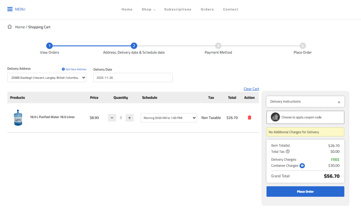Click the coupon code icon
Viewport: 361px width, 209px height.
[x=275, y=117]
